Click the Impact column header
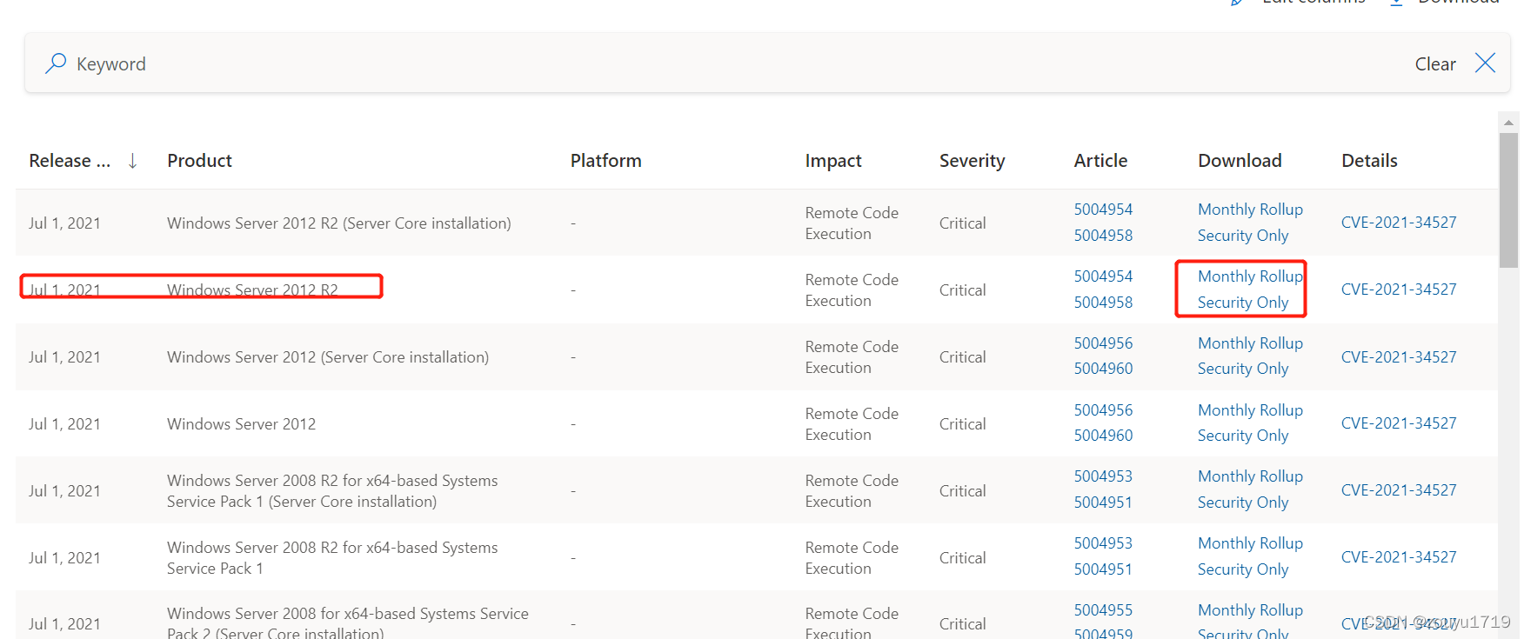Viewport: 1524px width, 639px height. [833, 161]
